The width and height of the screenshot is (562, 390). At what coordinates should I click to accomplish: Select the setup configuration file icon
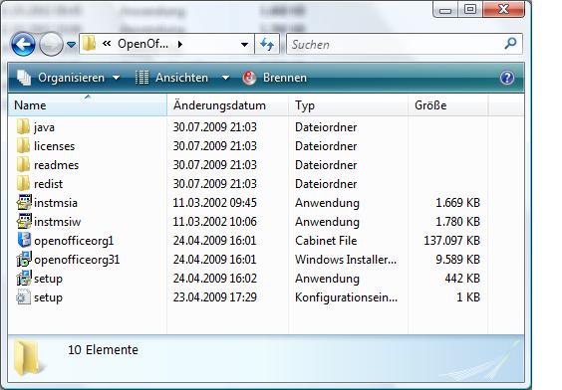click(24, 297)
